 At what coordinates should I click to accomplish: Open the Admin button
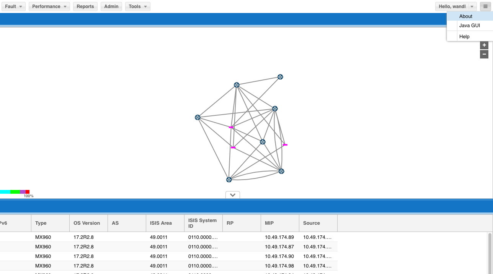(x=111, y=6)
